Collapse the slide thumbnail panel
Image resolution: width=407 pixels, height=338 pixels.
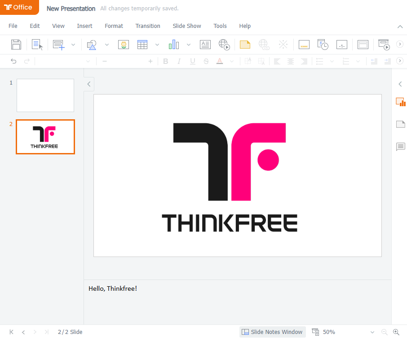(x=89, y=84)
